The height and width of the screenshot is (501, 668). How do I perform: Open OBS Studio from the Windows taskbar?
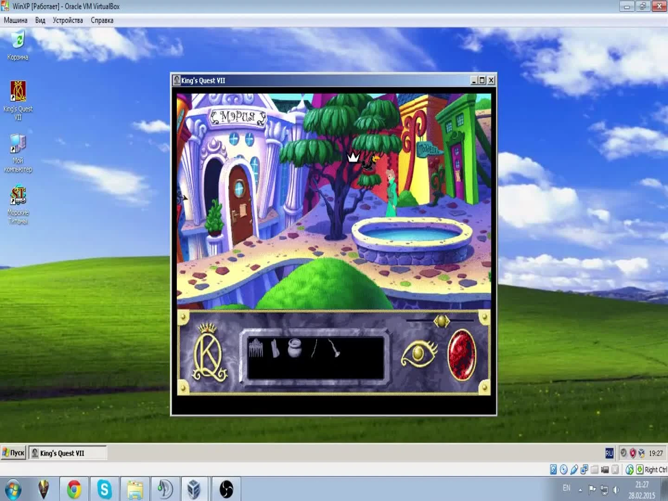pyautogui.click(x=226, y=489)
